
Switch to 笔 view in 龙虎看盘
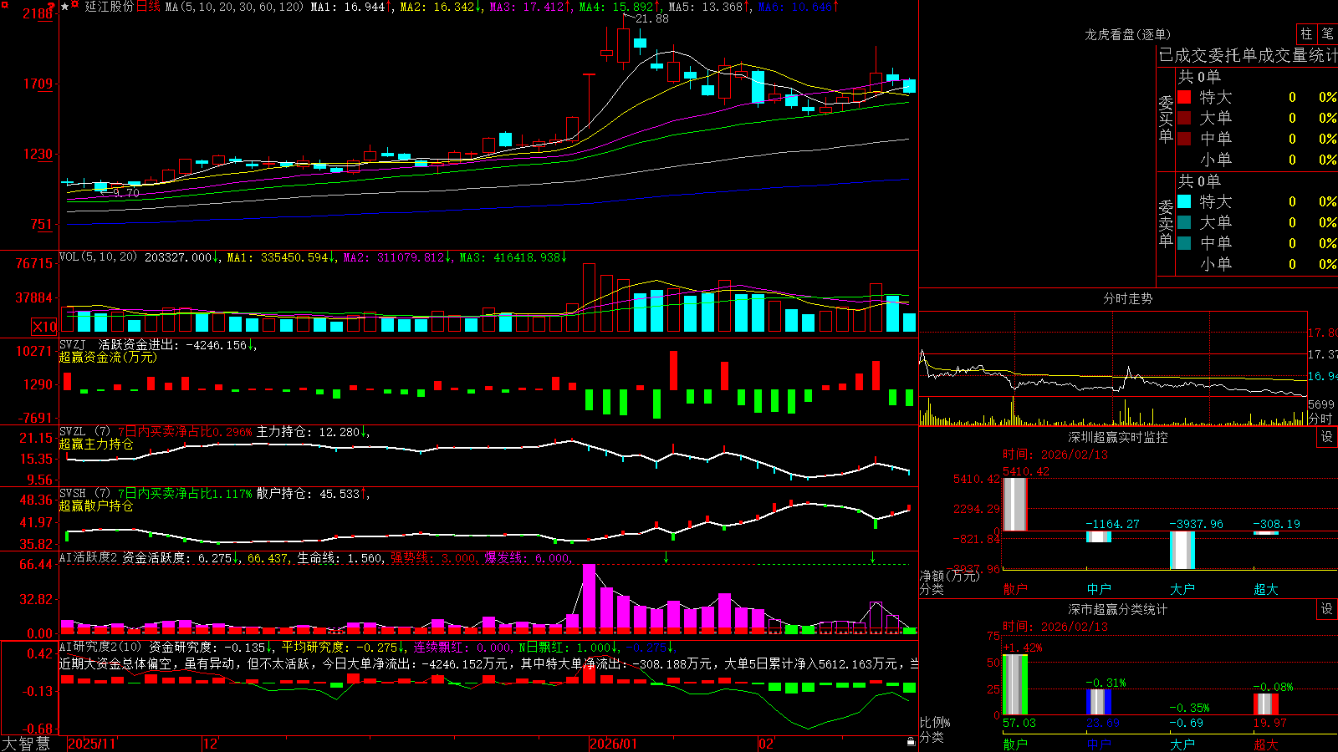1327,33
